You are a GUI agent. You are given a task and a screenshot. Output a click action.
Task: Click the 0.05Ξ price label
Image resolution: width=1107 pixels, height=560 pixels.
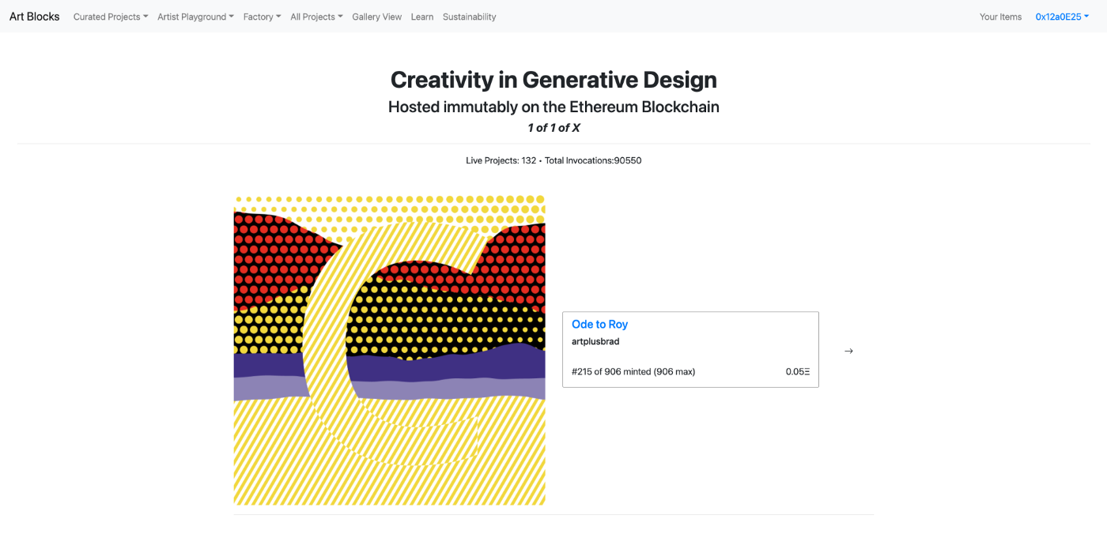(797, 371)
